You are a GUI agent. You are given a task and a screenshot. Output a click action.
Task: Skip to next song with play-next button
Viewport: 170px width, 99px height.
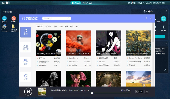28,92
